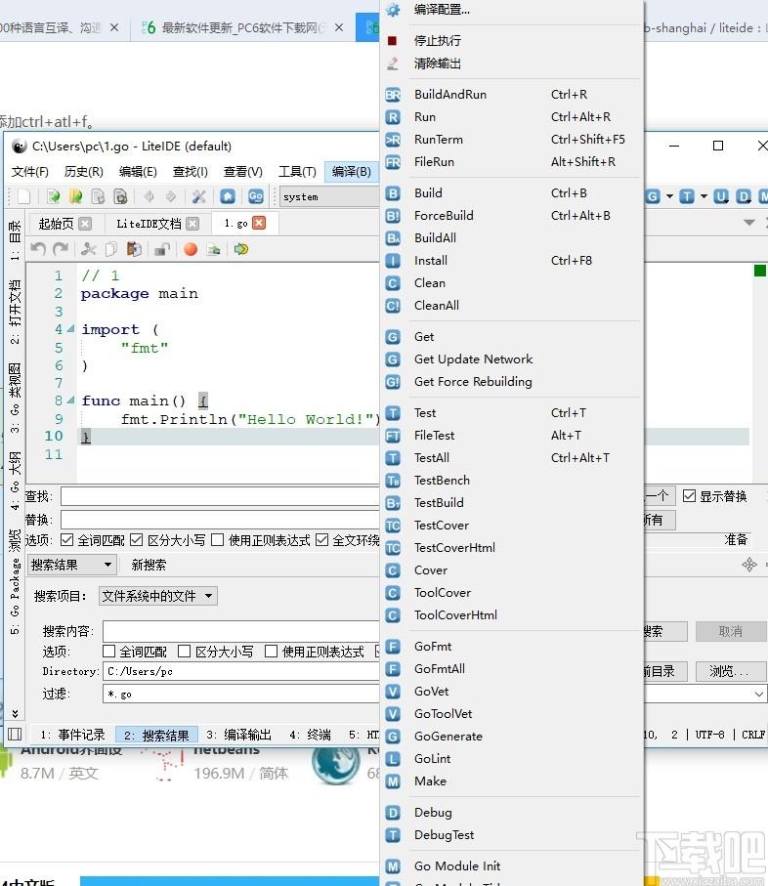
Task: Click the TestBench icon
Action: [x=393, y=481]
